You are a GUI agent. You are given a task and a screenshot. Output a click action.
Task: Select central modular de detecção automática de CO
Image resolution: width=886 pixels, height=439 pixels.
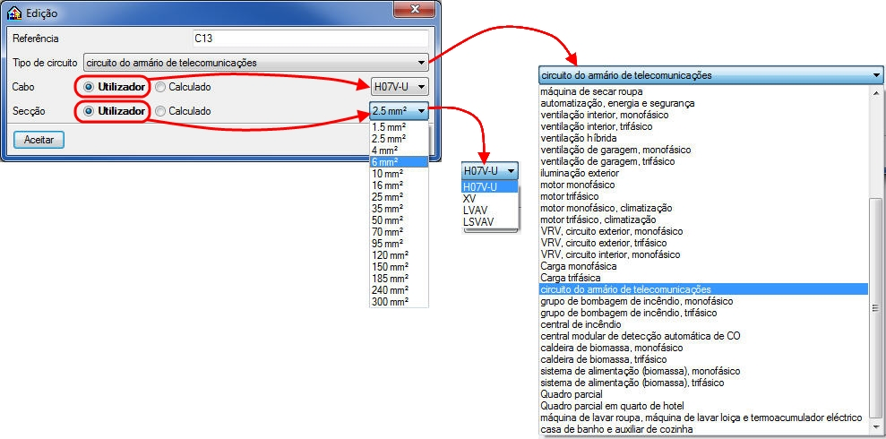click(703, 336)
